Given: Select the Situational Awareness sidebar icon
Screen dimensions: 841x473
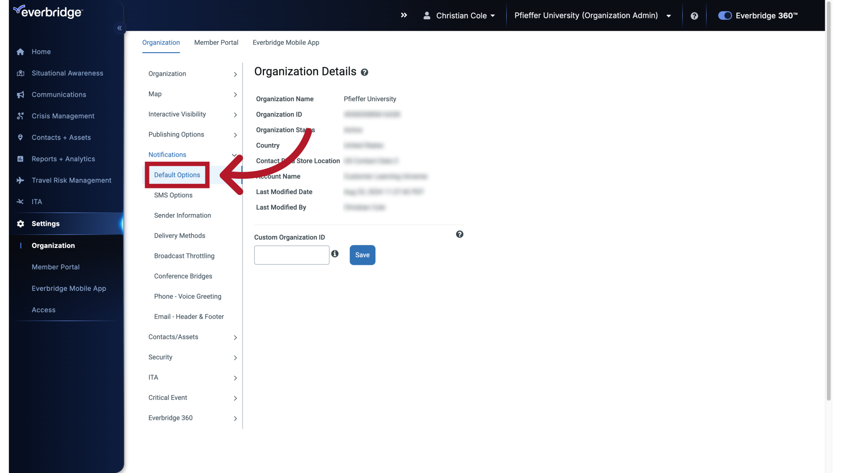Looking at the screenshot, I should (21, 73).
